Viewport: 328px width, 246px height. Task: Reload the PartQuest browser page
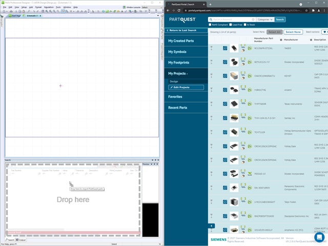point(179,10)
